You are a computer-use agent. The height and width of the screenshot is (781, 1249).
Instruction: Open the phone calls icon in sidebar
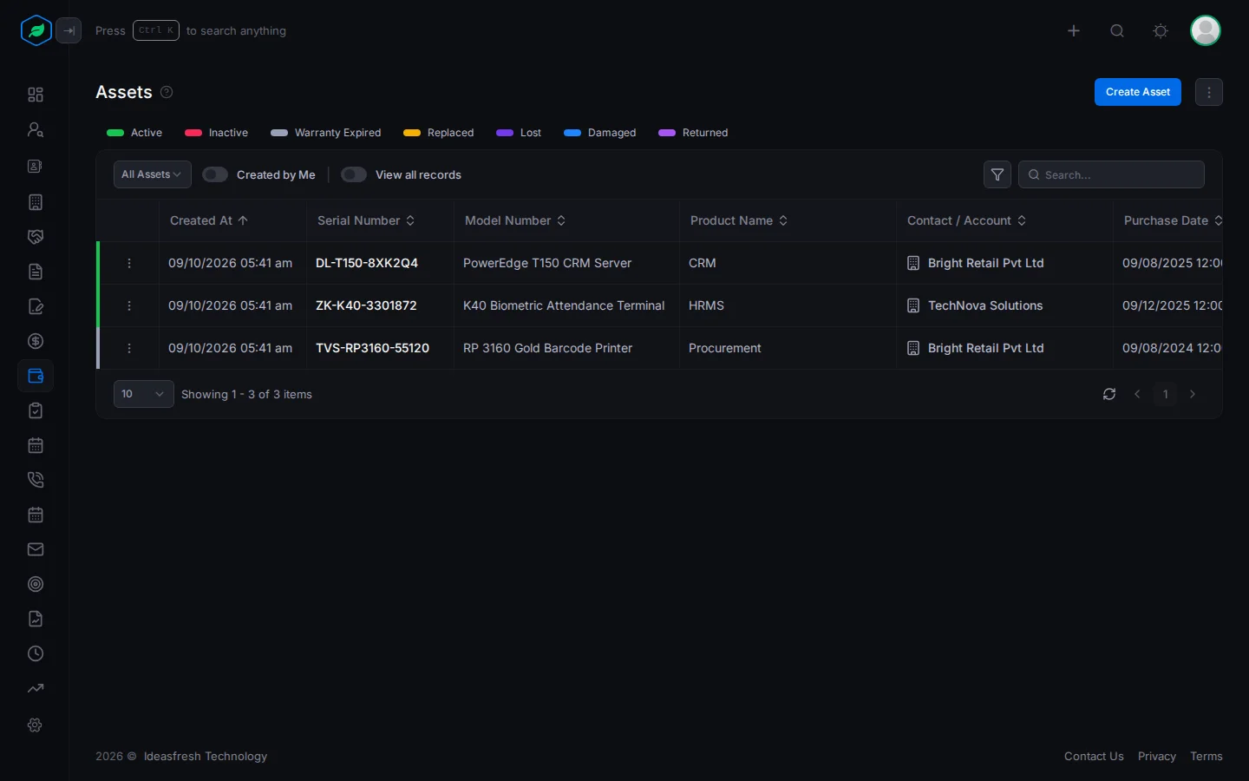pos(36,480)
